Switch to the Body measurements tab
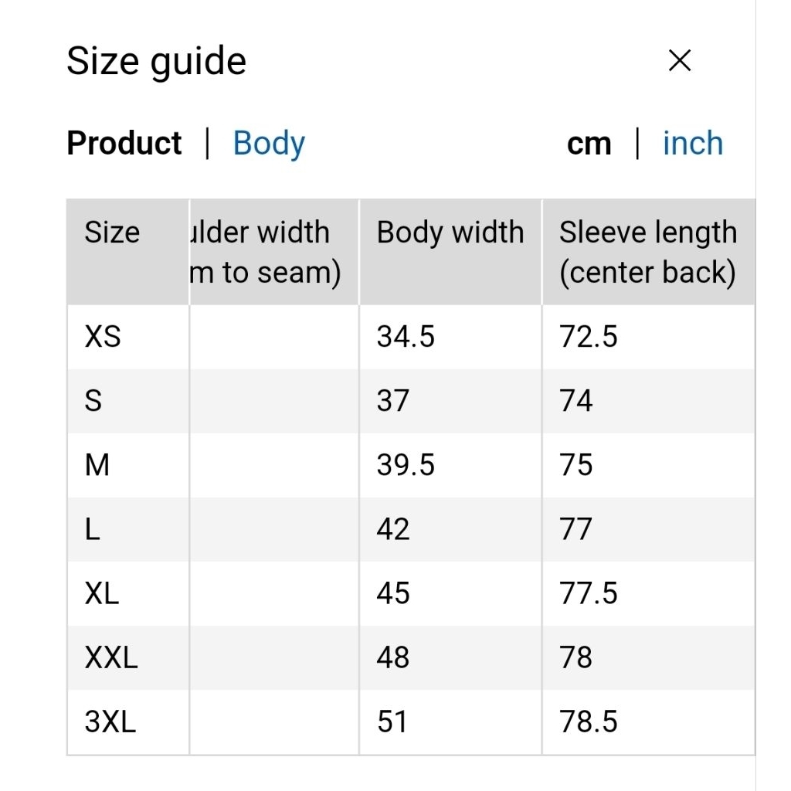 (x=269, y=144)
